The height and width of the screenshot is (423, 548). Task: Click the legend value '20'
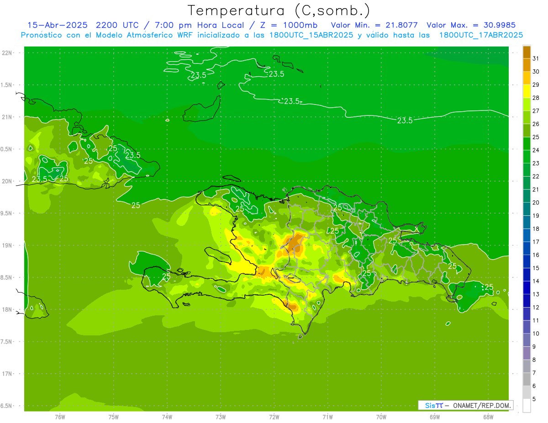(536, 202)
